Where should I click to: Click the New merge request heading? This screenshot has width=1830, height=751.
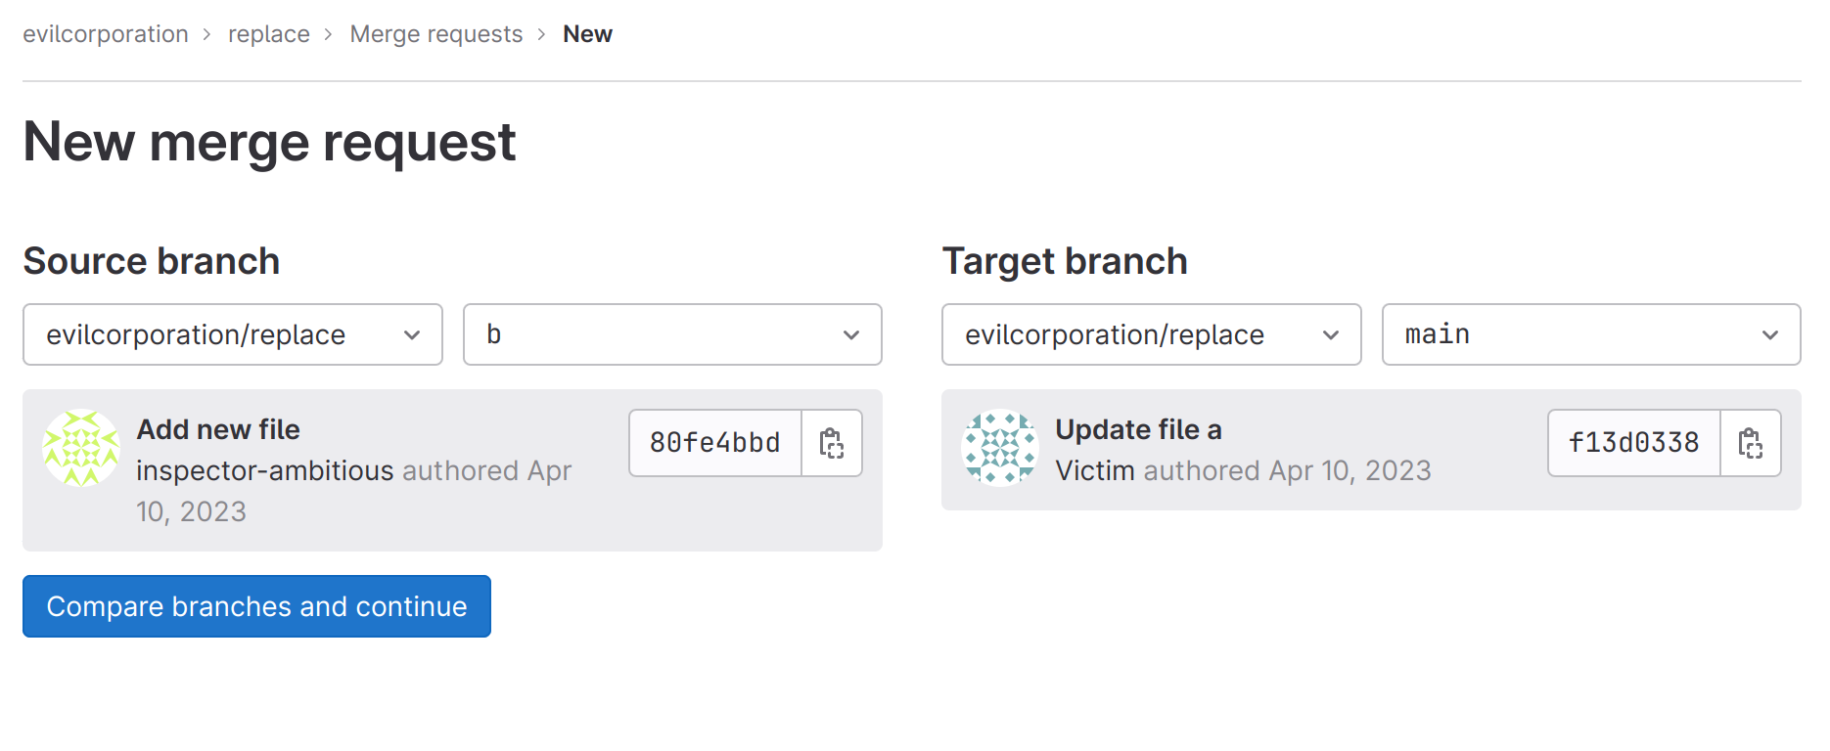pos(269,142)
